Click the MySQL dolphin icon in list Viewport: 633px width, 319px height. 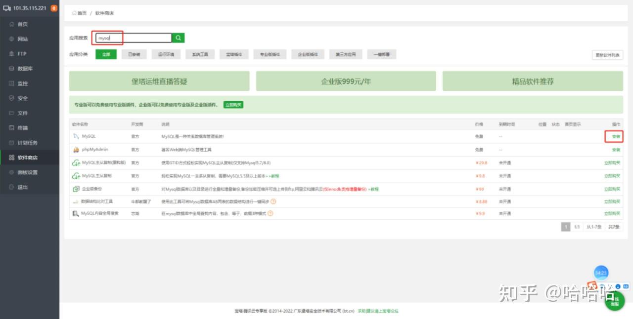pyautogui.click(x=76, y=136)
